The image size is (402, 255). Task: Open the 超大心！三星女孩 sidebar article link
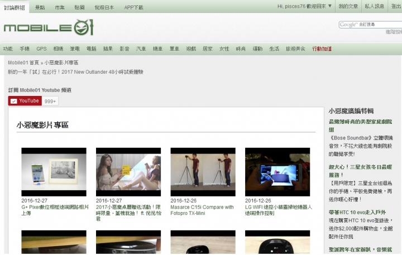(x=360, y=171)
